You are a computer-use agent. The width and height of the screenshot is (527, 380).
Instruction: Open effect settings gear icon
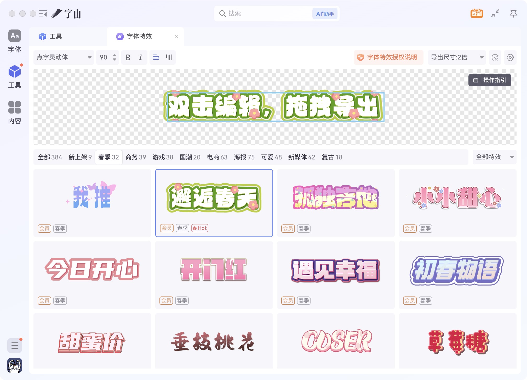[x=510, y=57]
